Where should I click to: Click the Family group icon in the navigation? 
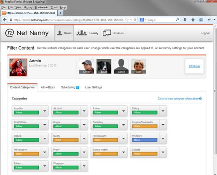[81, 33]
